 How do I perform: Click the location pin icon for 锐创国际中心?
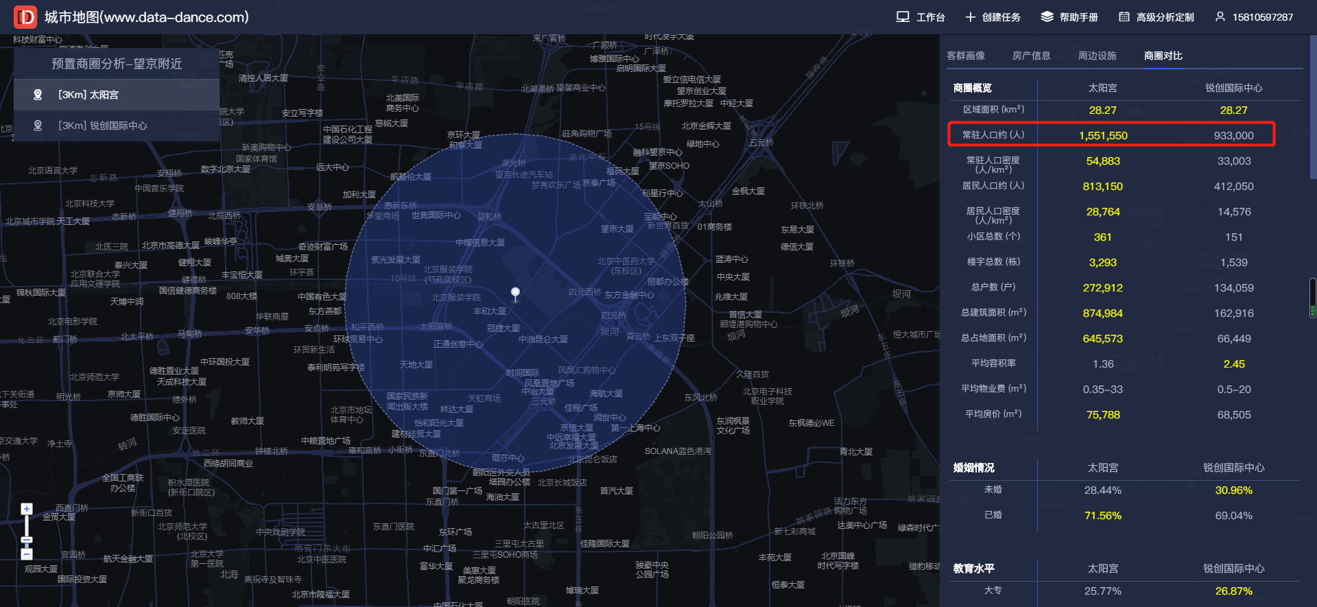tap(38, 126)
